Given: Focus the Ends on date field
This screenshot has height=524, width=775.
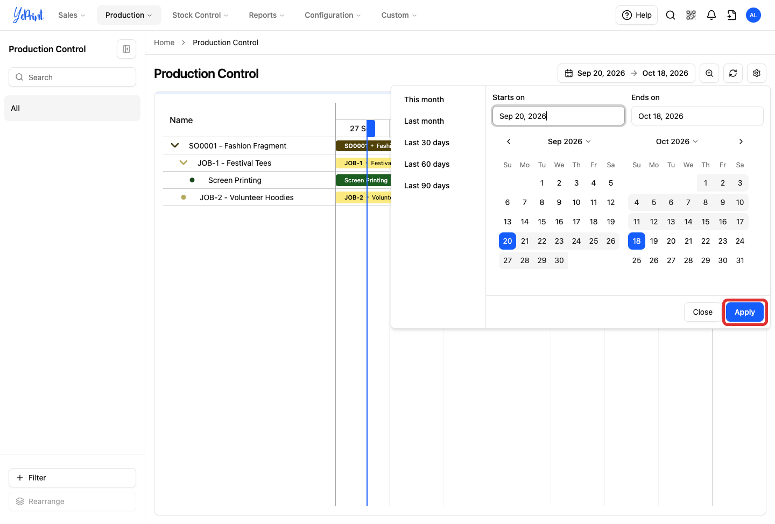Looking at the screenshot, I should click(697, 116).
